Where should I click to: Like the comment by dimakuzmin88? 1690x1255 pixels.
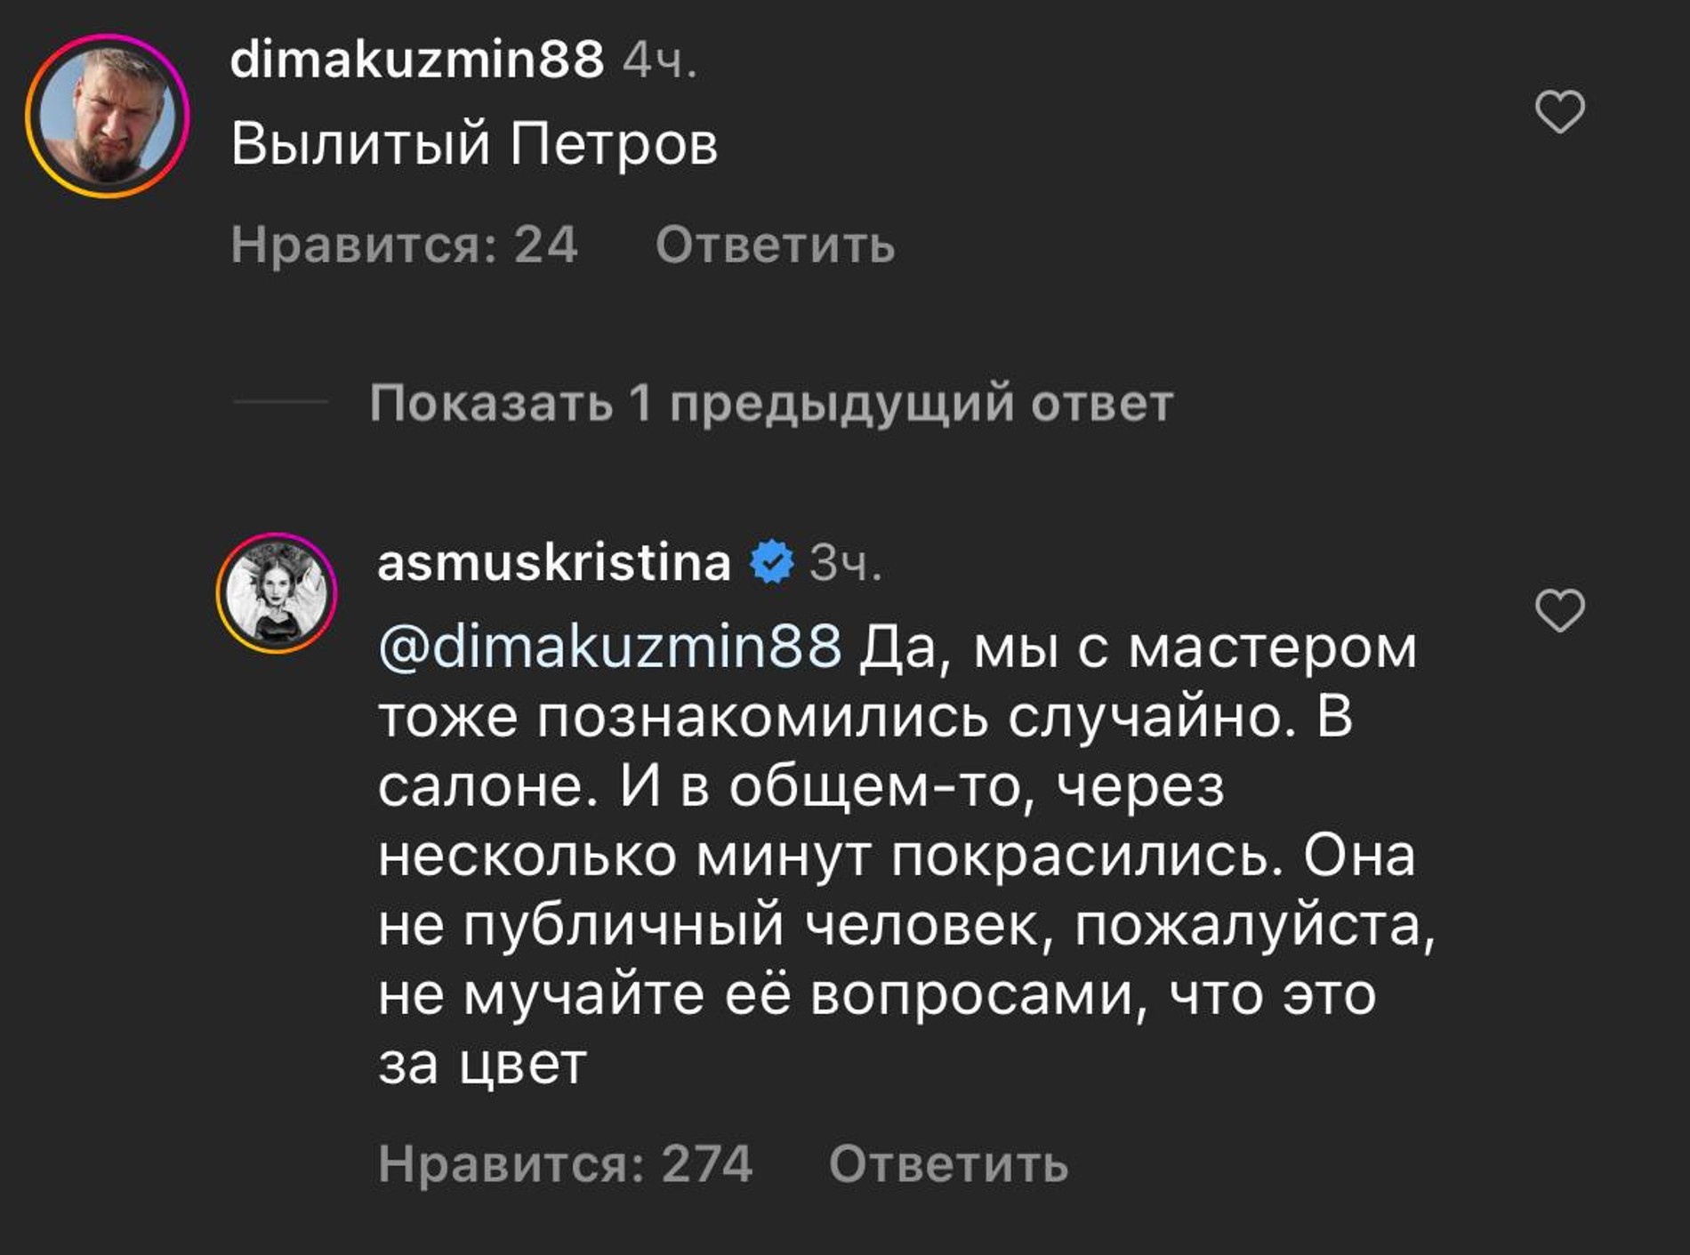point(1560,112)
